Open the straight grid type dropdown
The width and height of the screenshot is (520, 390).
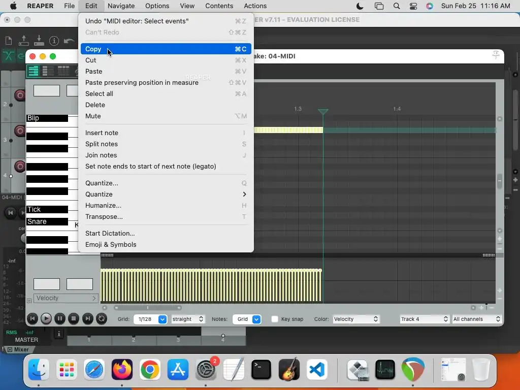188,319
